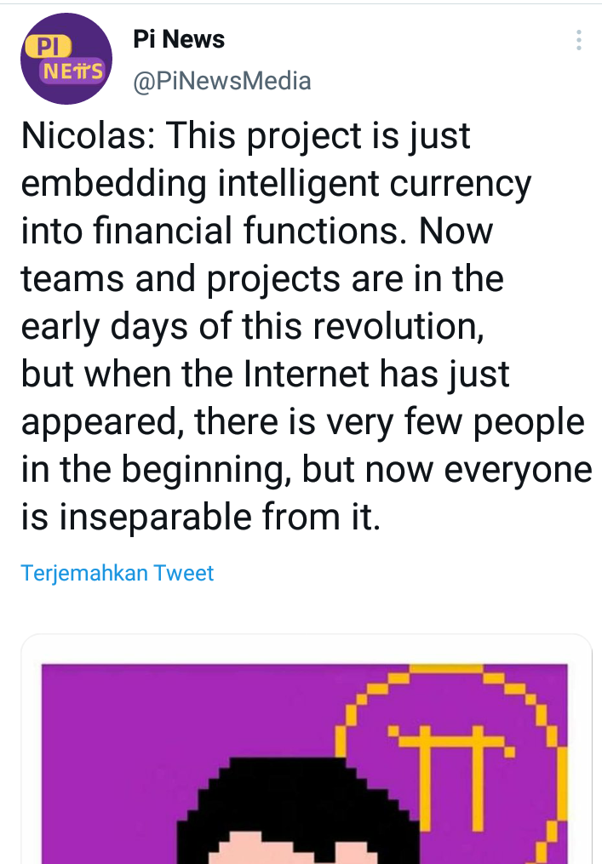Tap the Terjemahkan Tweet link

click(x=118, y=573)
